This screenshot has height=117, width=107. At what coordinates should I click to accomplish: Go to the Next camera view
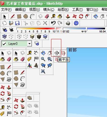click(50, 65)
